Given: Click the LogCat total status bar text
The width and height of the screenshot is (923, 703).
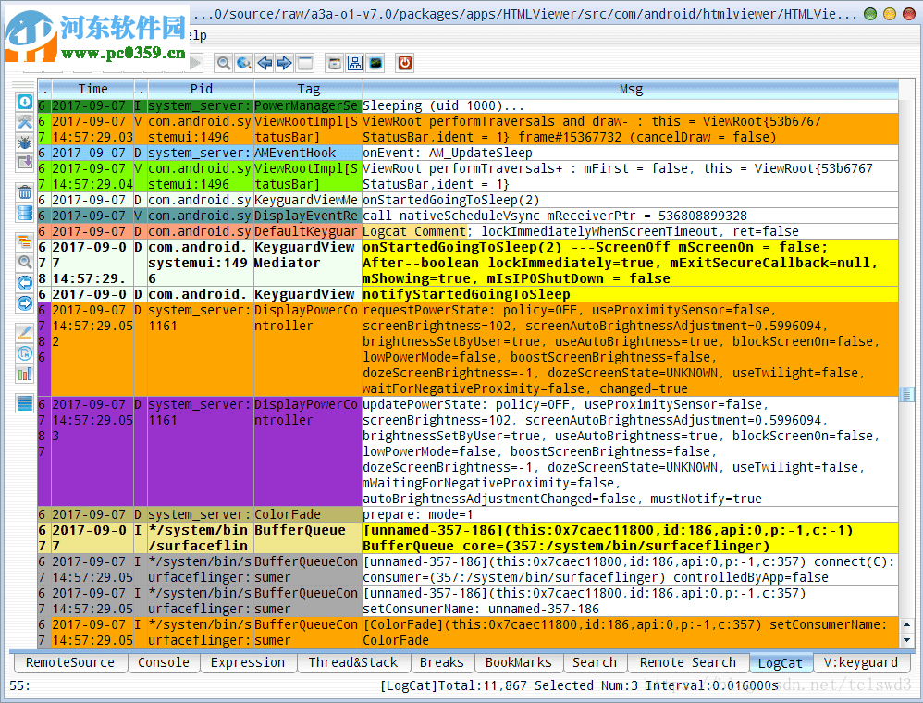Looking at the screenshot, I should tap(579, 686).
